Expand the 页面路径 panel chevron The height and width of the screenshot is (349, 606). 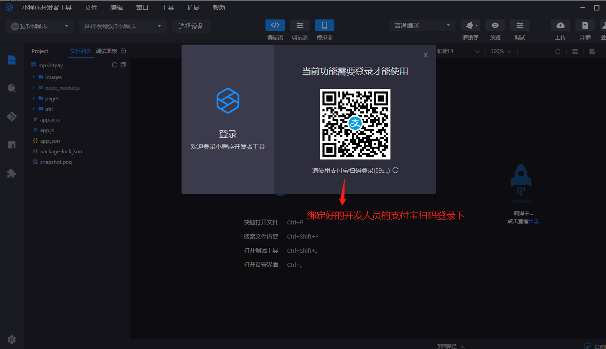462,346
